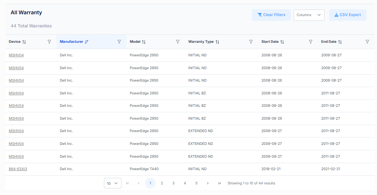Click the Manufacturer column filter icon
The width and height of the screenshot is (377, 195).
(119, 42)
